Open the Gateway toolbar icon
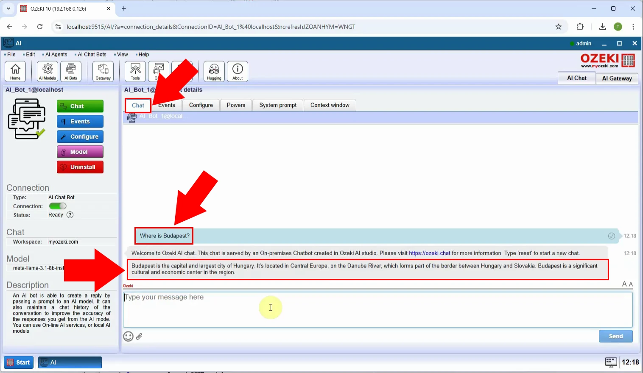 tap(103, 71)
